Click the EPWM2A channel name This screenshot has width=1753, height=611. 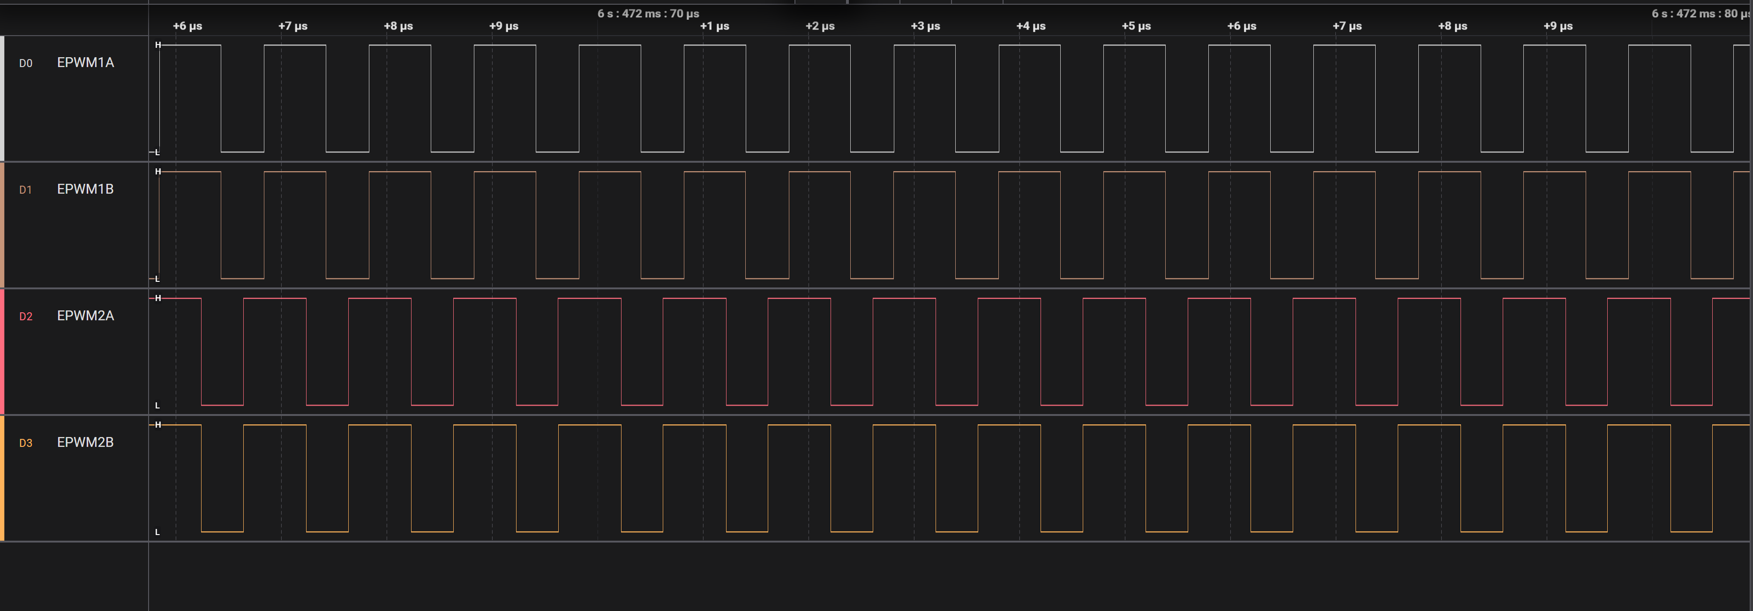(x=85, y=316)
